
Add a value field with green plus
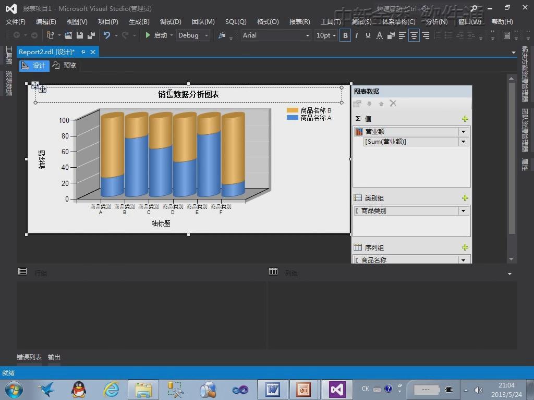pos(465,119)
